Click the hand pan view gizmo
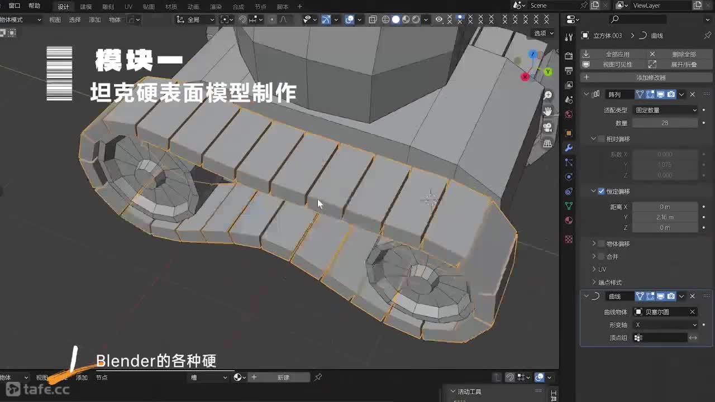 (x=547, y=111)
